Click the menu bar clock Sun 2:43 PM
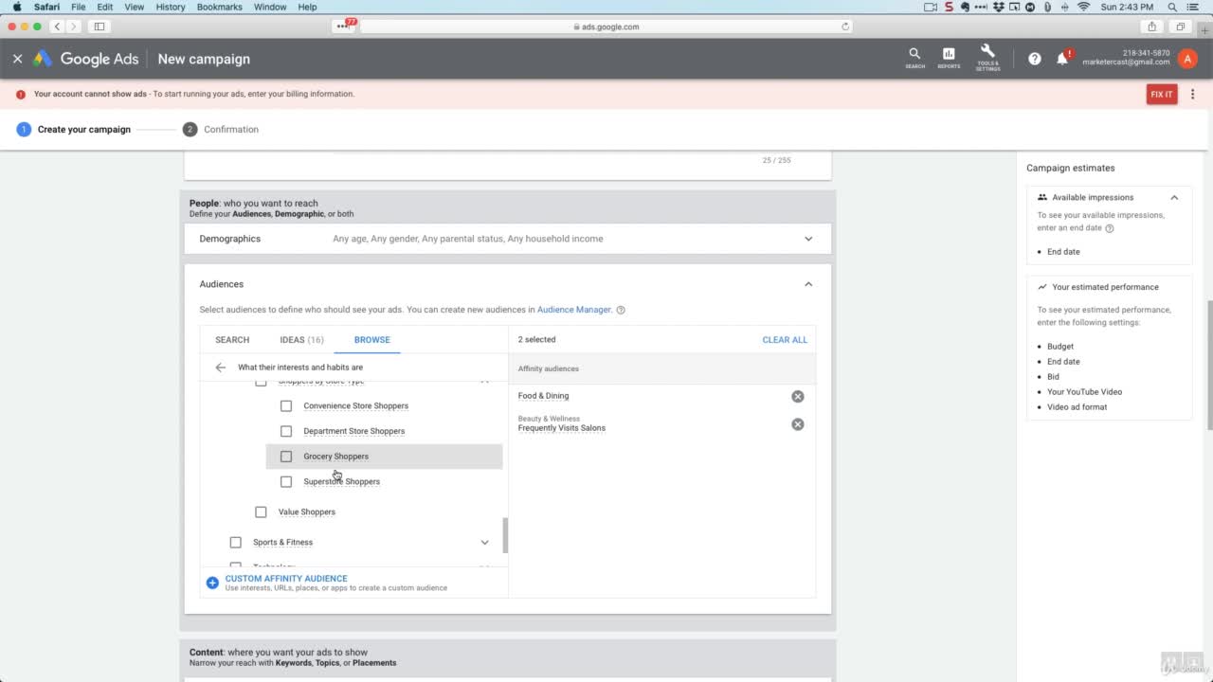 1127,7
